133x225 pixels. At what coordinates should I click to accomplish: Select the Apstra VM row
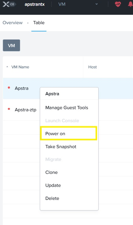pos(68,88)
